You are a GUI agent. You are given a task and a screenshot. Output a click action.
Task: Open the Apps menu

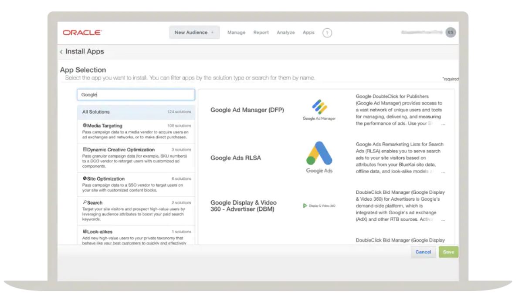(x=308, y=32)
